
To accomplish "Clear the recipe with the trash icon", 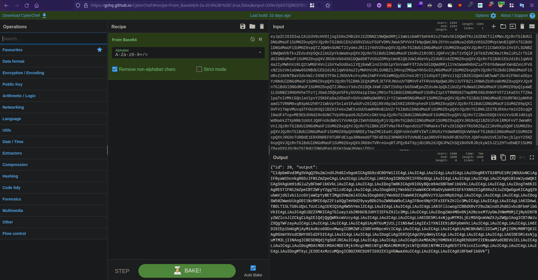I will click(x=261, y=26).
